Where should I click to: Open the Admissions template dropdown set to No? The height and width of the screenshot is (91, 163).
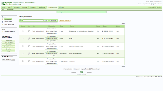coord(13,60)
